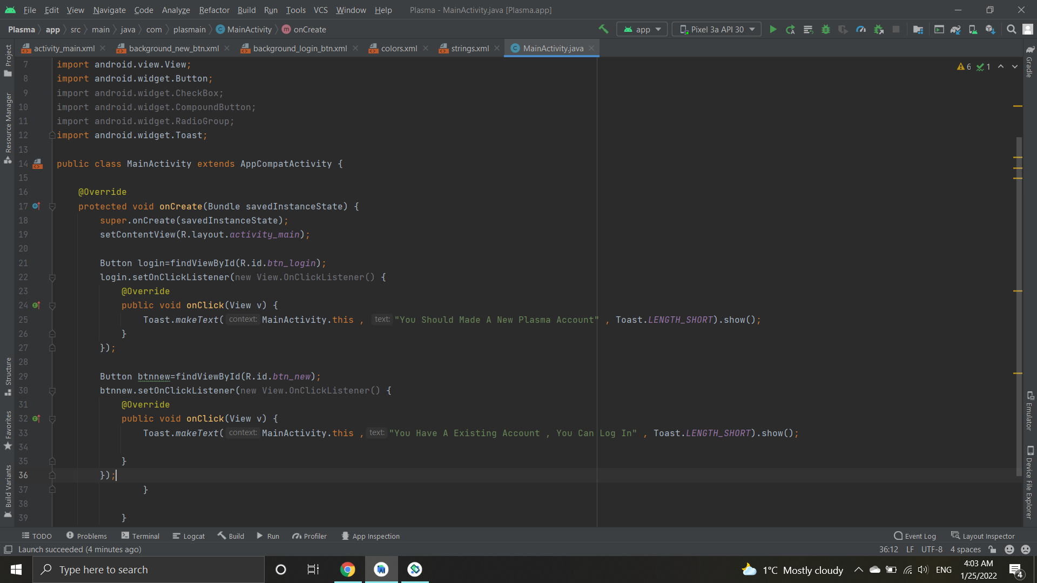The width and height of the screenshot is (1037, 583).
Task: Collapse the onCreate method fold on line 17
Action: (52, 206)
